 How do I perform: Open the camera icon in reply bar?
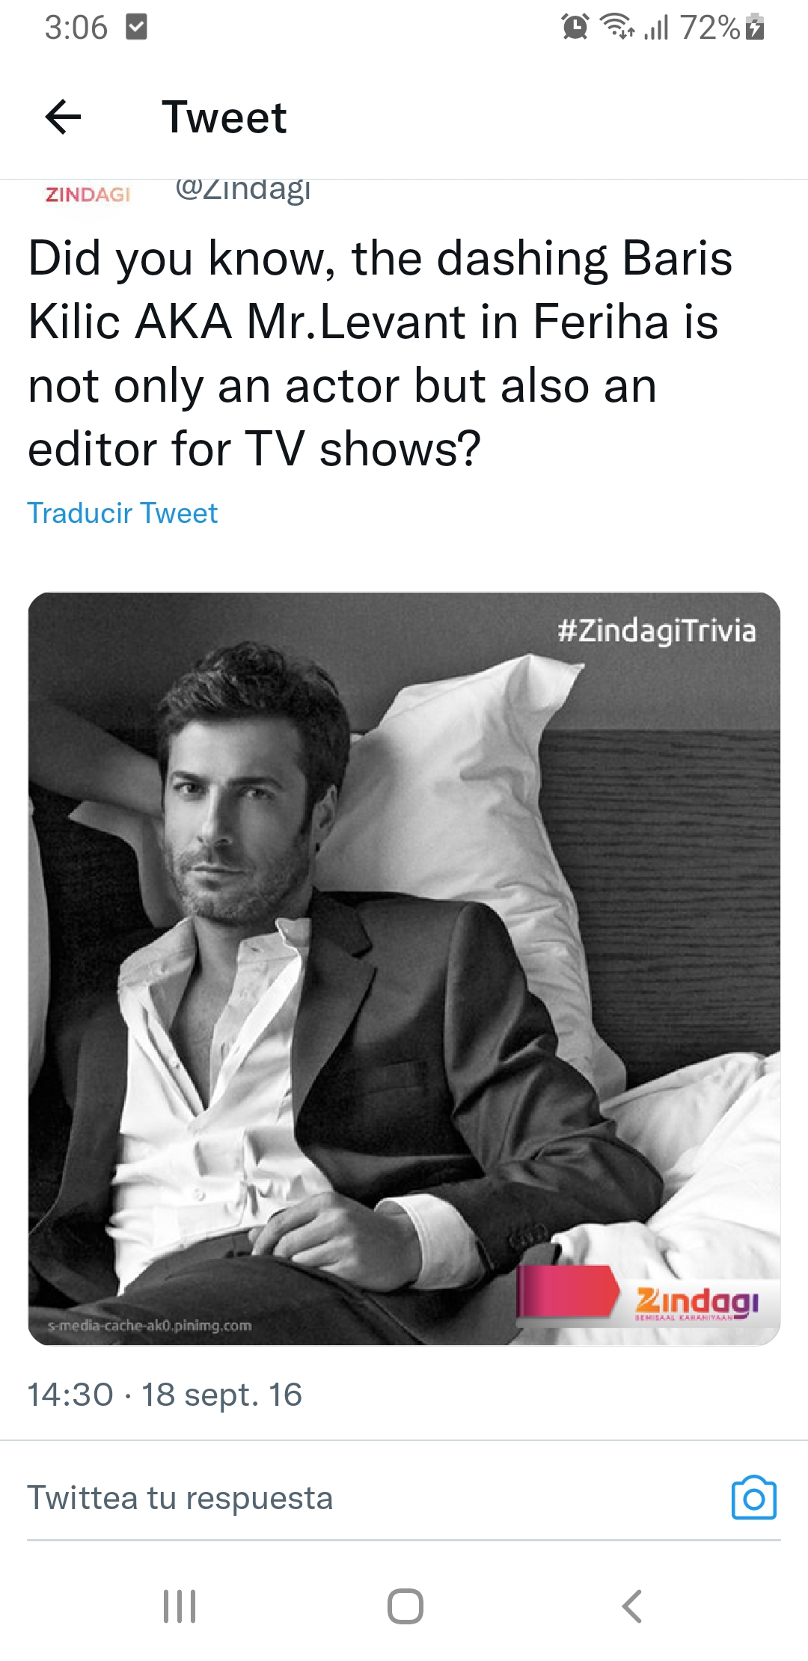tap(753, 1497)
